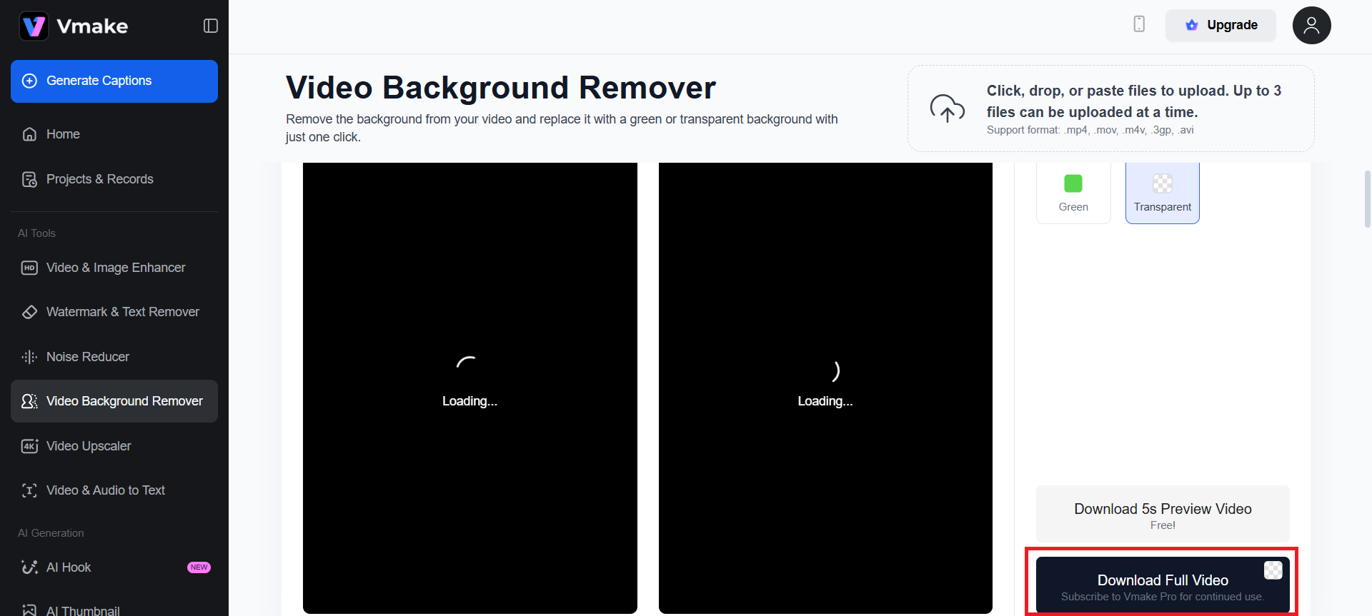This screenshot has height=616, width=1372.
Task: Open the Noise Reducer tool
Action: pos(87,357)
